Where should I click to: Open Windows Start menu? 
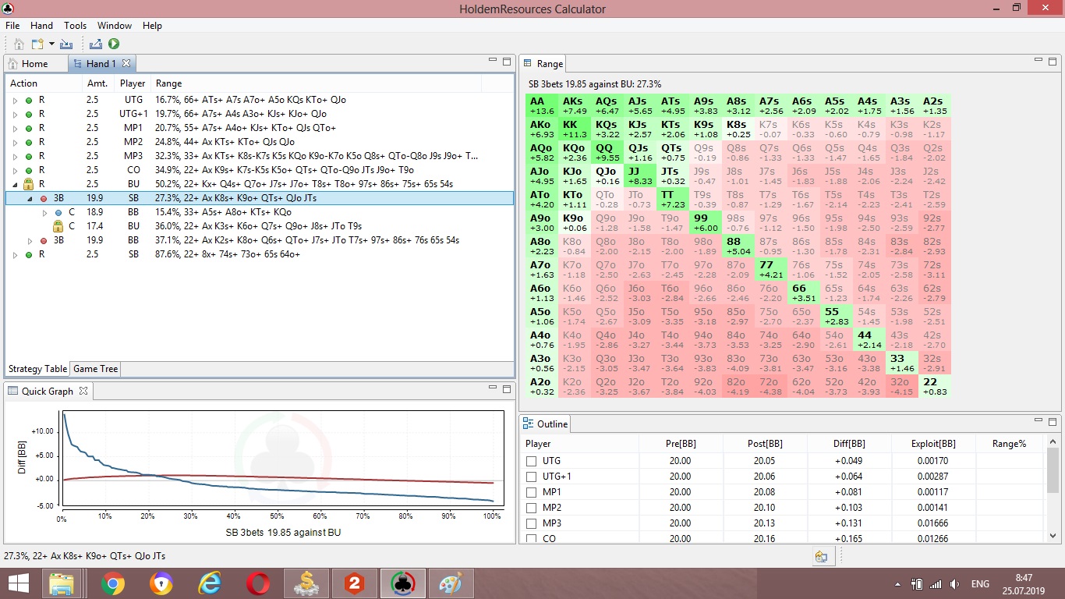click(18, 583)
